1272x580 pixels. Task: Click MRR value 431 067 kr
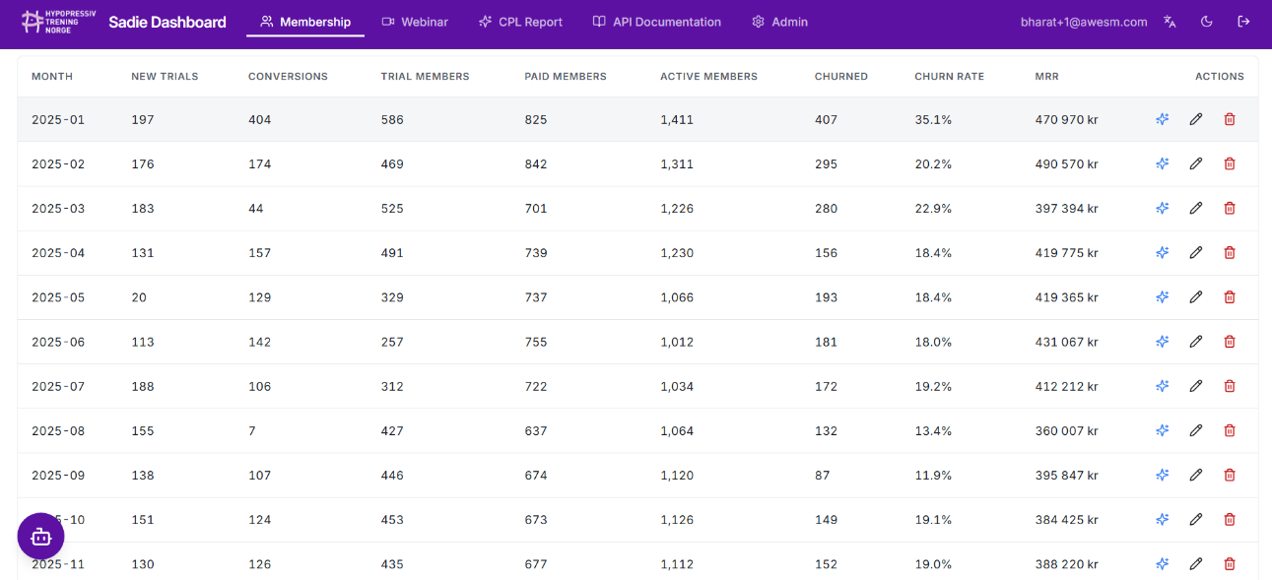1066,342
